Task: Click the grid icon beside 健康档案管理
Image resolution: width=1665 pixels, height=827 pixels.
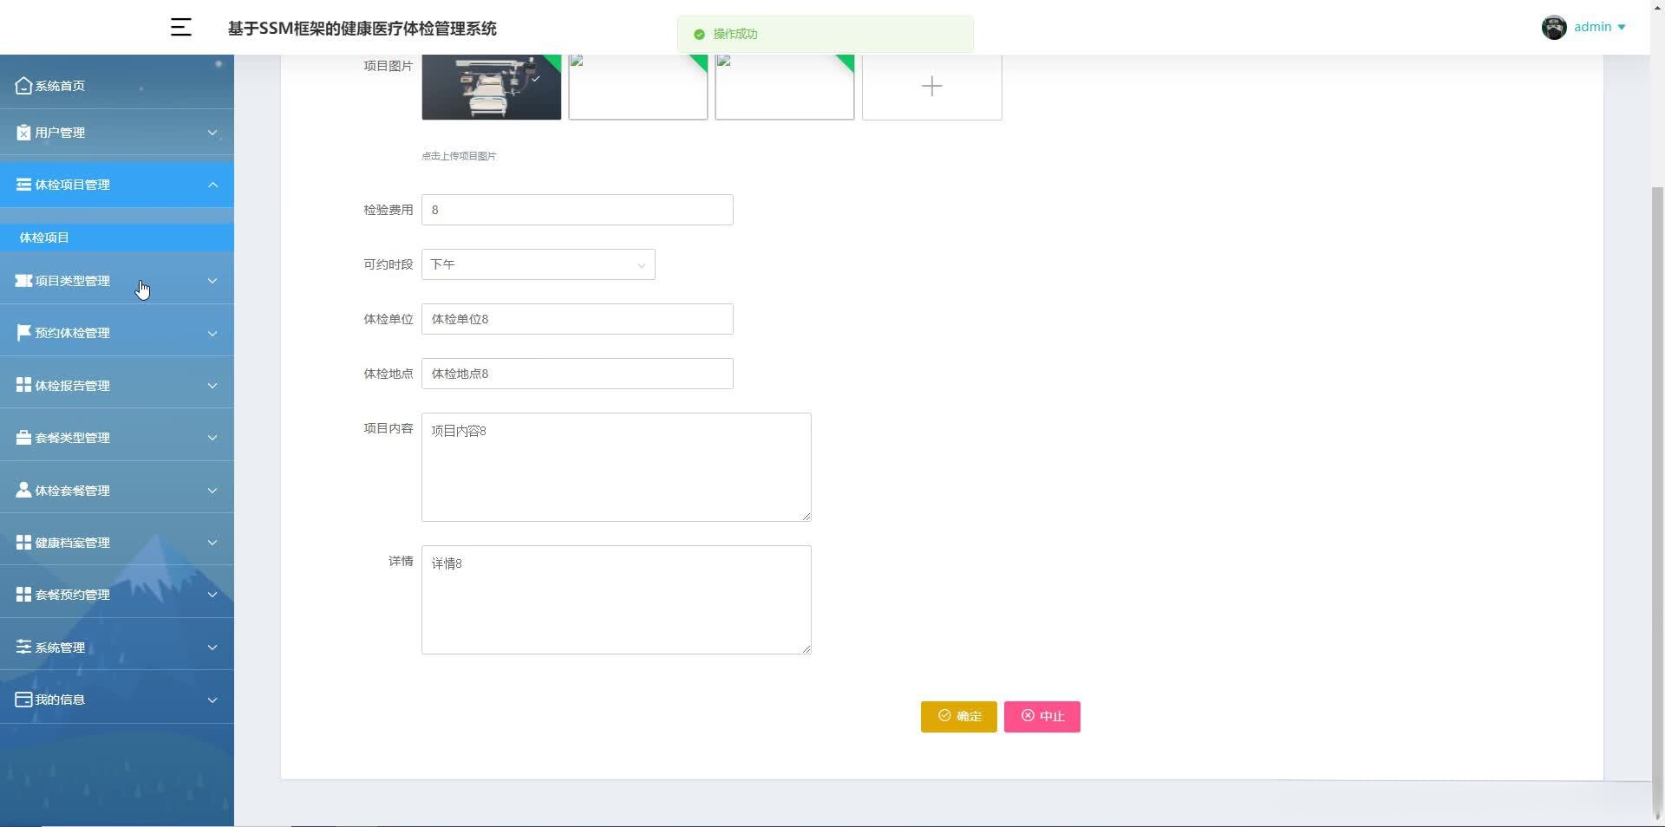Action: coord(23,543)
